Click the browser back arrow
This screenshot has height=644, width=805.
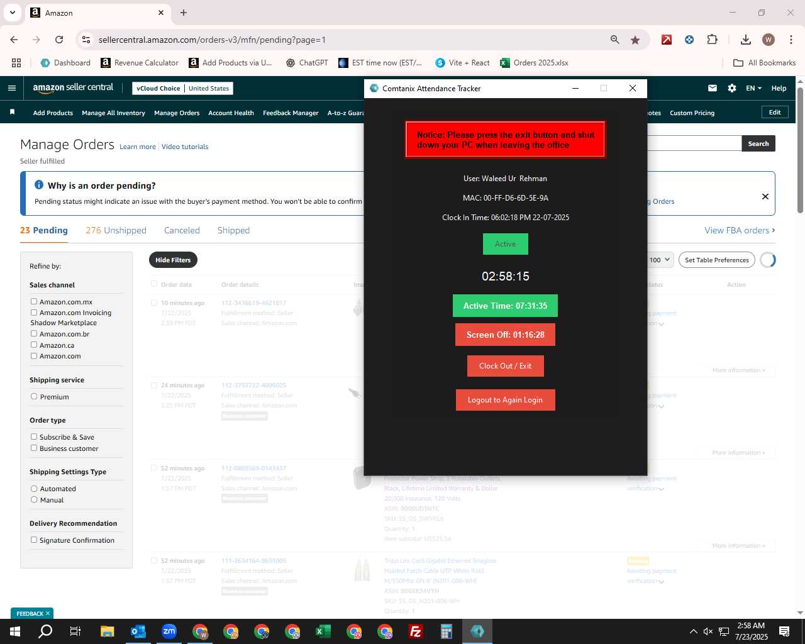[14, 40]
